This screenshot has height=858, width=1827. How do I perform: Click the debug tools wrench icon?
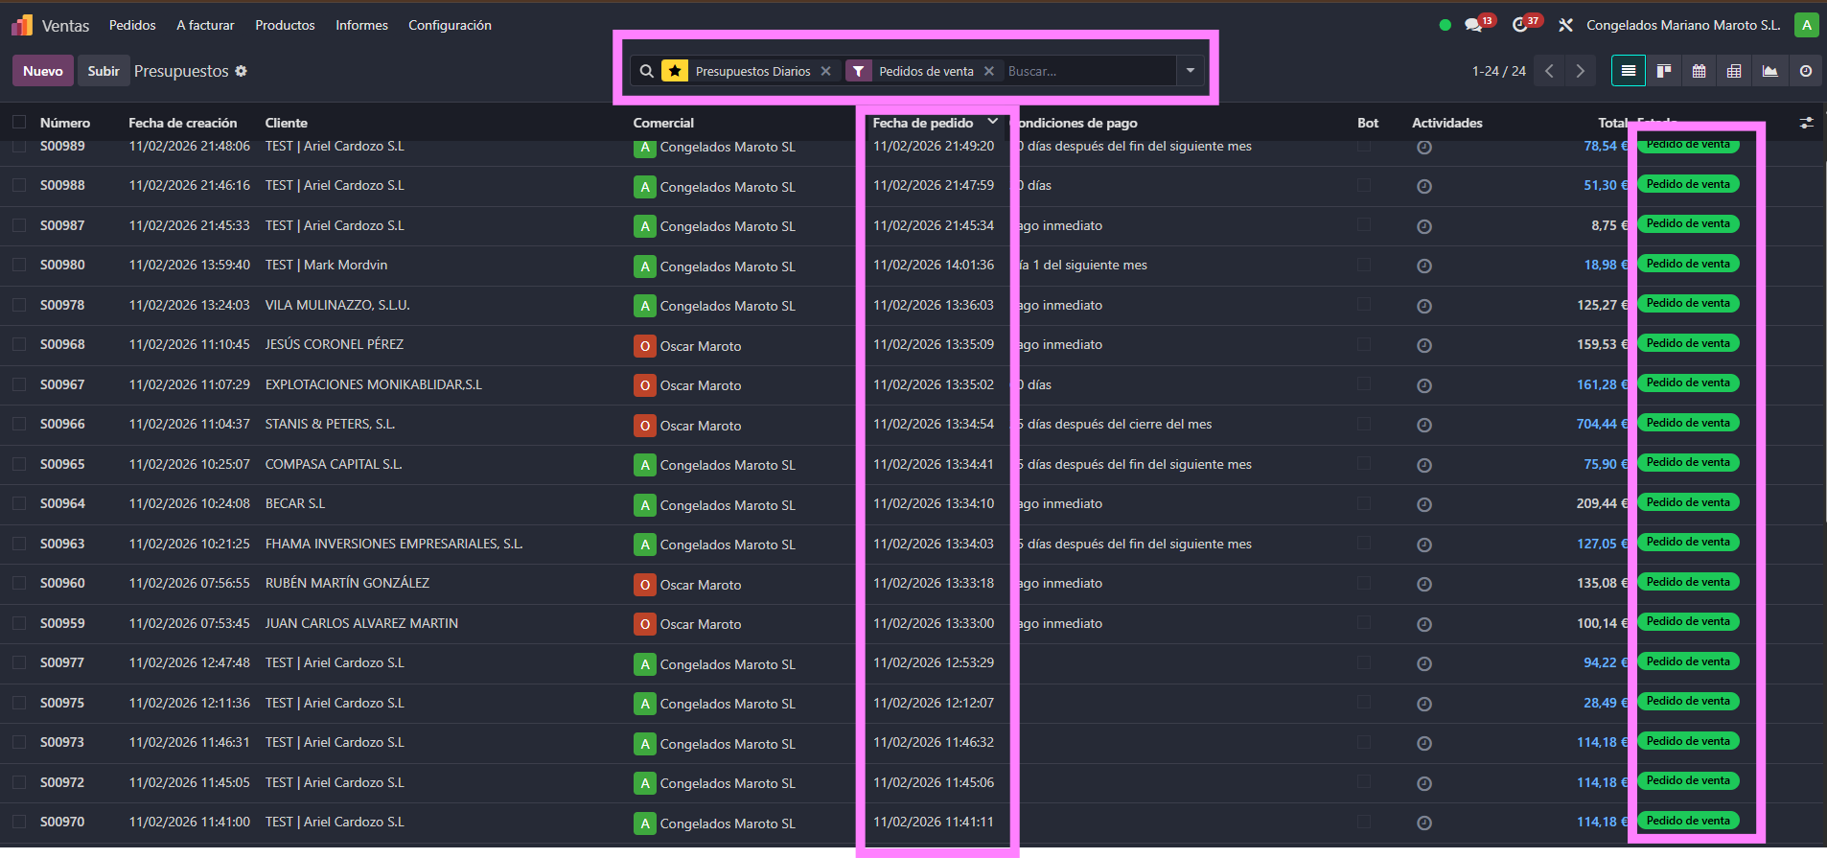[x=1565, y=25]
